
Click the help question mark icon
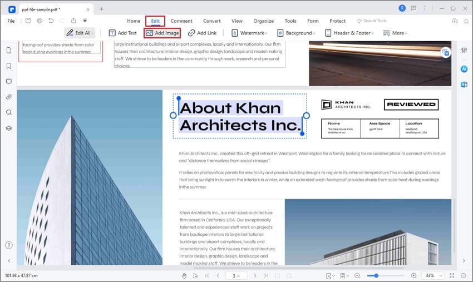[x=9, y=245]
